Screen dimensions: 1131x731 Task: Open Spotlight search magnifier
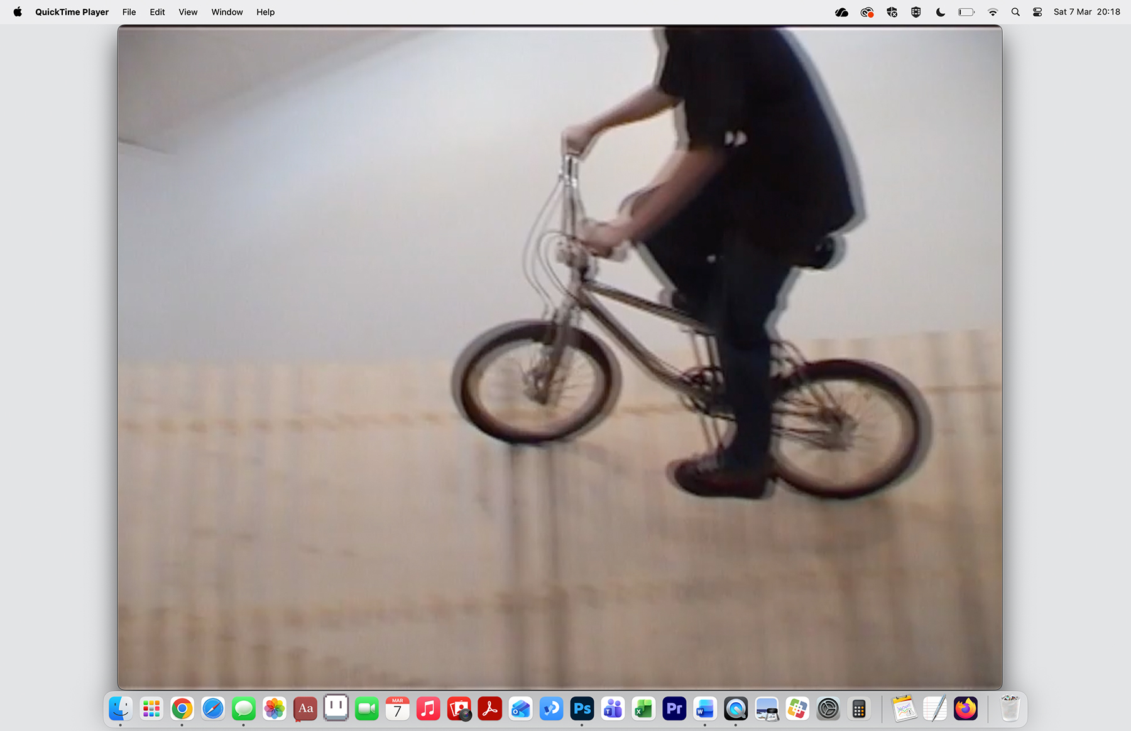tap(1015, 12)
